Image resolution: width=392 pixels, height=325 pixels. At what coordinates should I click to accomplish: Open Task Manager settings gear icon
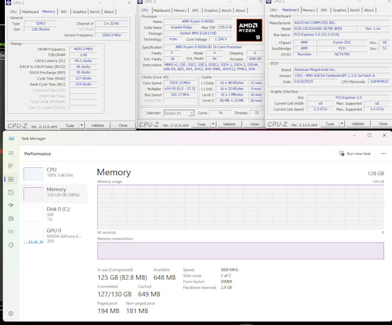[11, 314]
